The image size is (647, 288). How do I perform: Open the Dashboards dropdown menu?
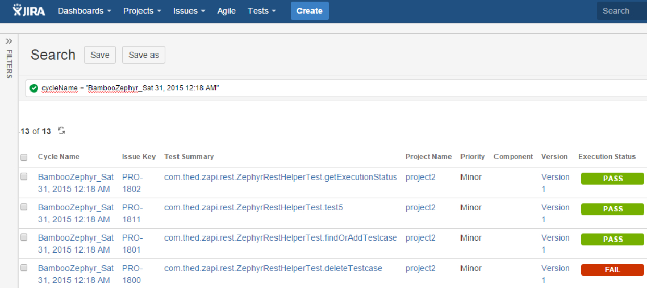pos(85,11)
